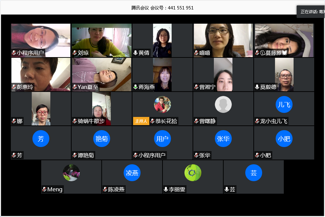Click the blue 张华 avatar circle

point(223,139)
